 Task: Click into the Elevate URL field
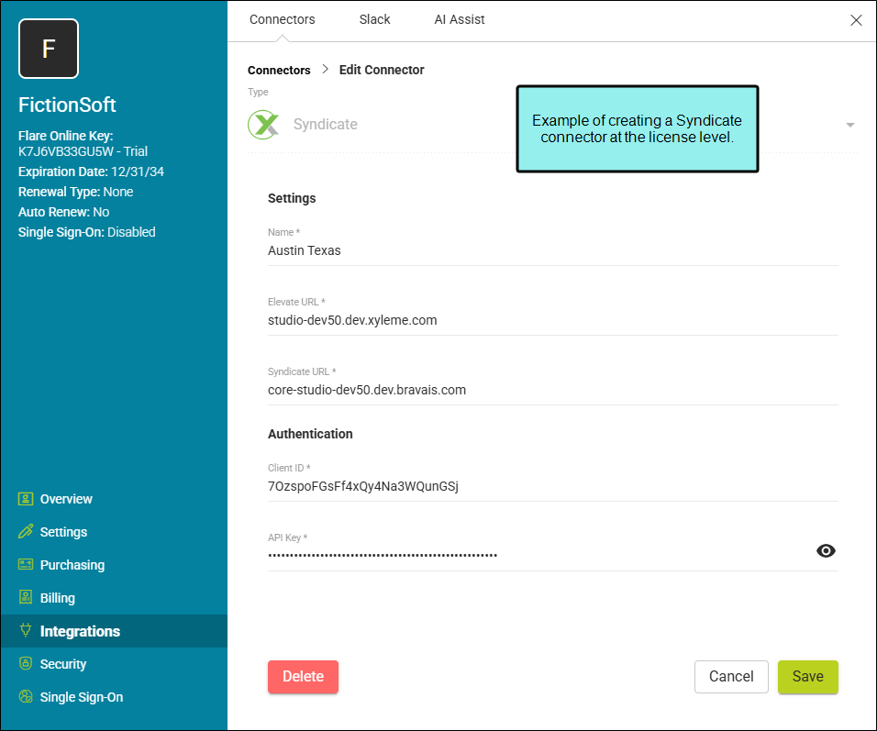pyautogui.click(x=552, y=321)
